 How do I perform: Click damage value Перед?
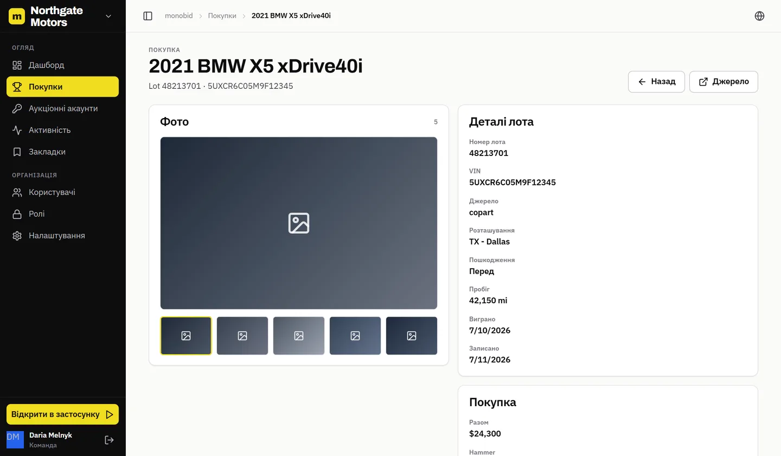(x=482, y=271)
